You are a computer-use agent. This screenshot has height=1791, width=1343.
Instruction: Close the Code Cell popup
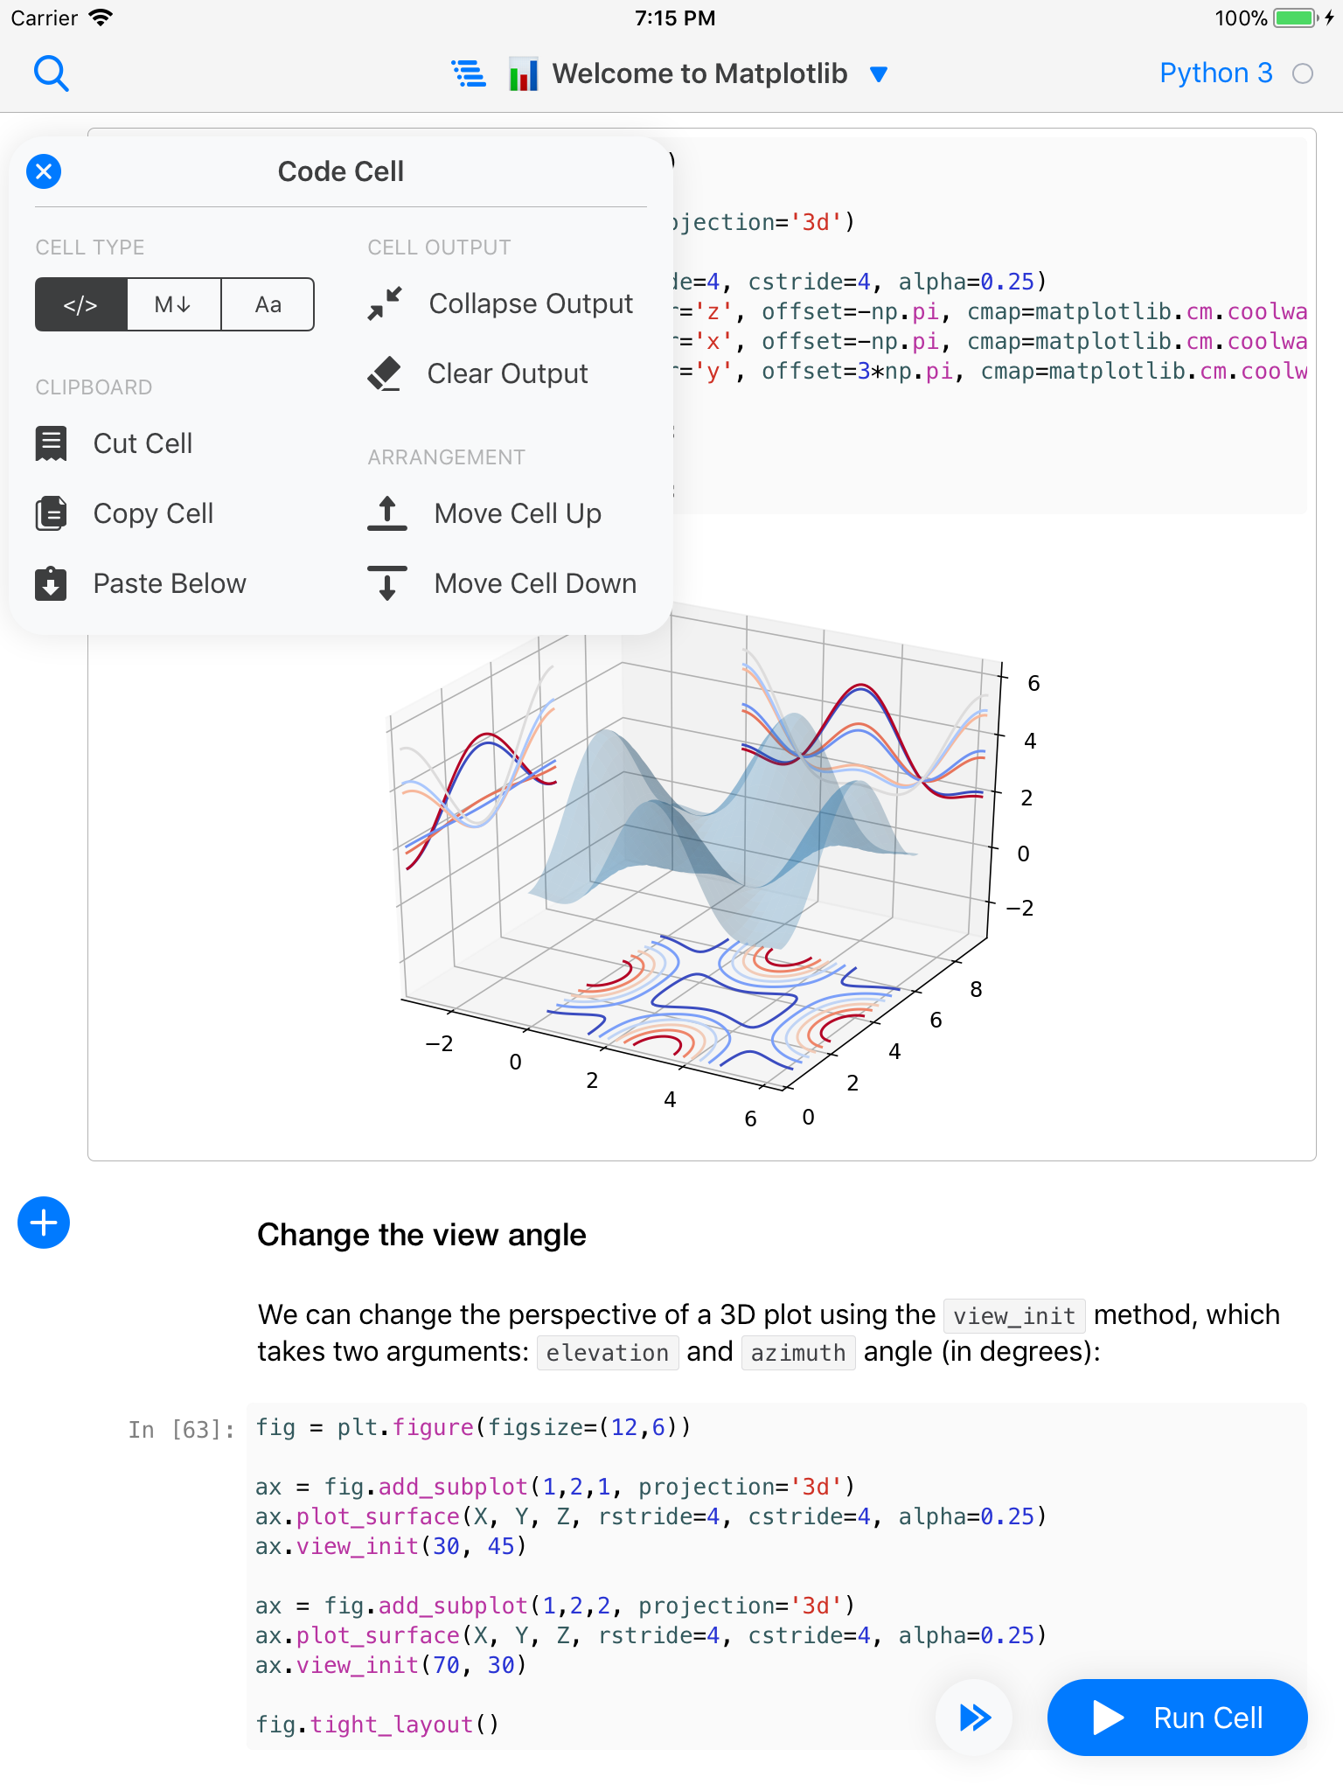44,171
